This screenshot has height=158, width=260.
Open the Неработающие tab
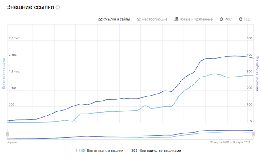[152, 20]
